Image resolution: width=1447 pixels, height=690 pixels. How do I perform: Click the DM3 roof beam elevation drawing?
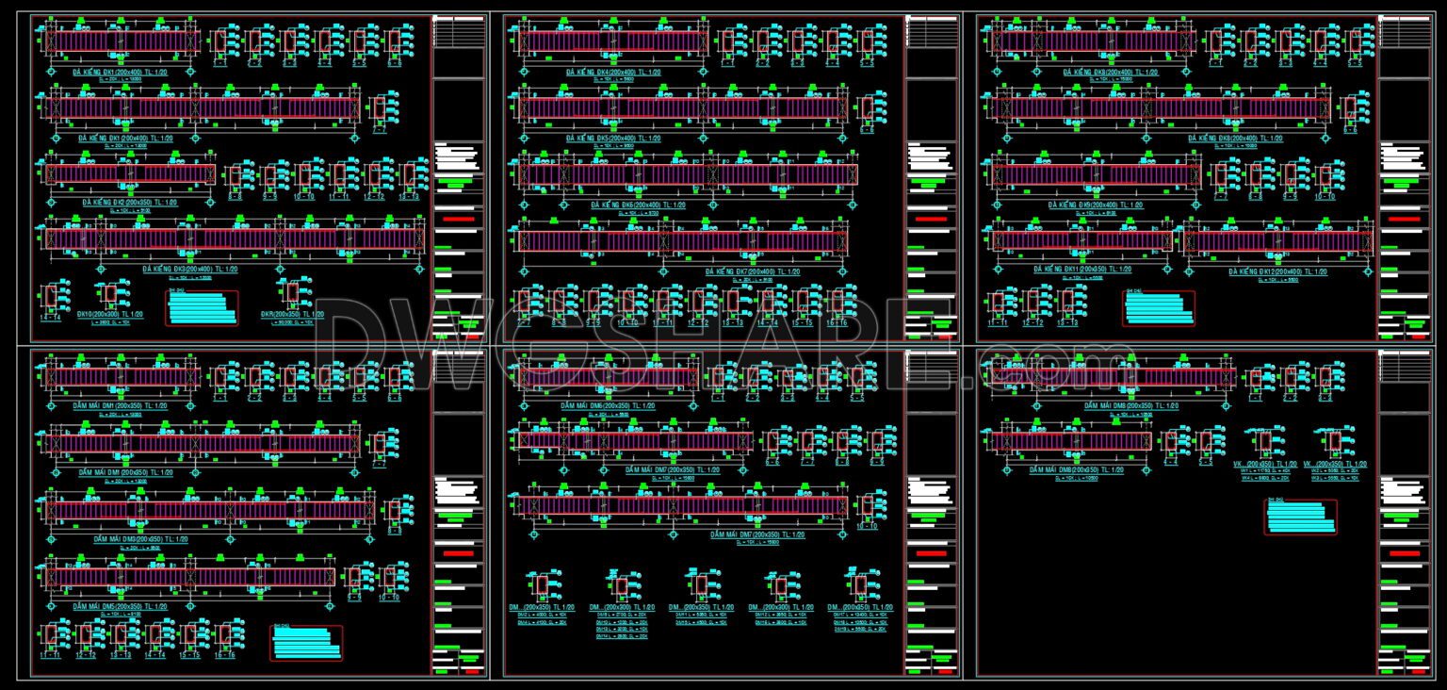pos(209,510)
